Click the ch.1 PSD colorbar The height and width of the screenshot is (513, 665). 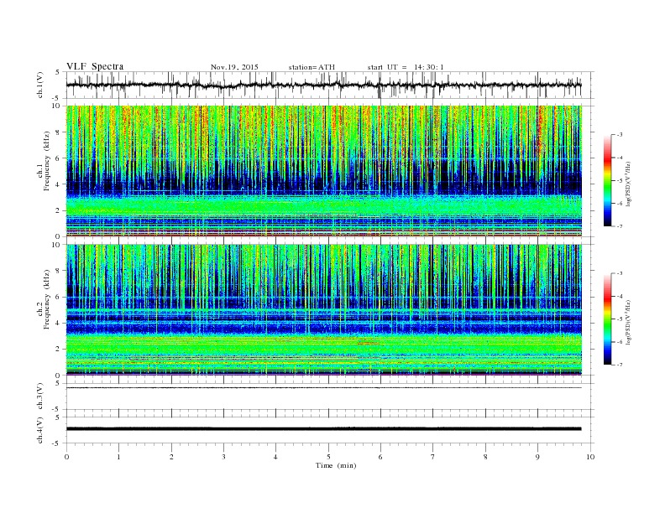point(607,180)
